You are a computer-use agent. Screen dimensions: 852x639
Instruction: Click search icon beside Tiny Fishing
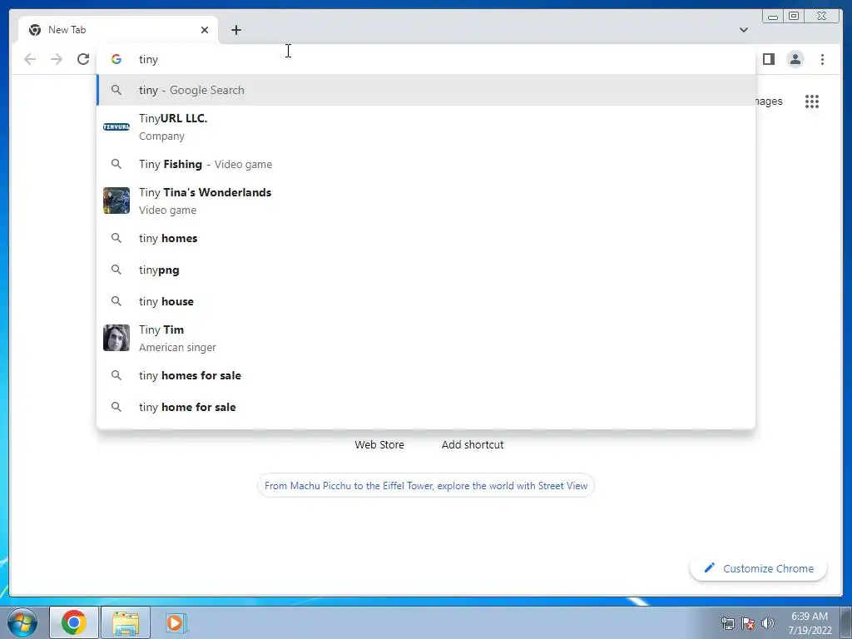[x=116, y=164]
